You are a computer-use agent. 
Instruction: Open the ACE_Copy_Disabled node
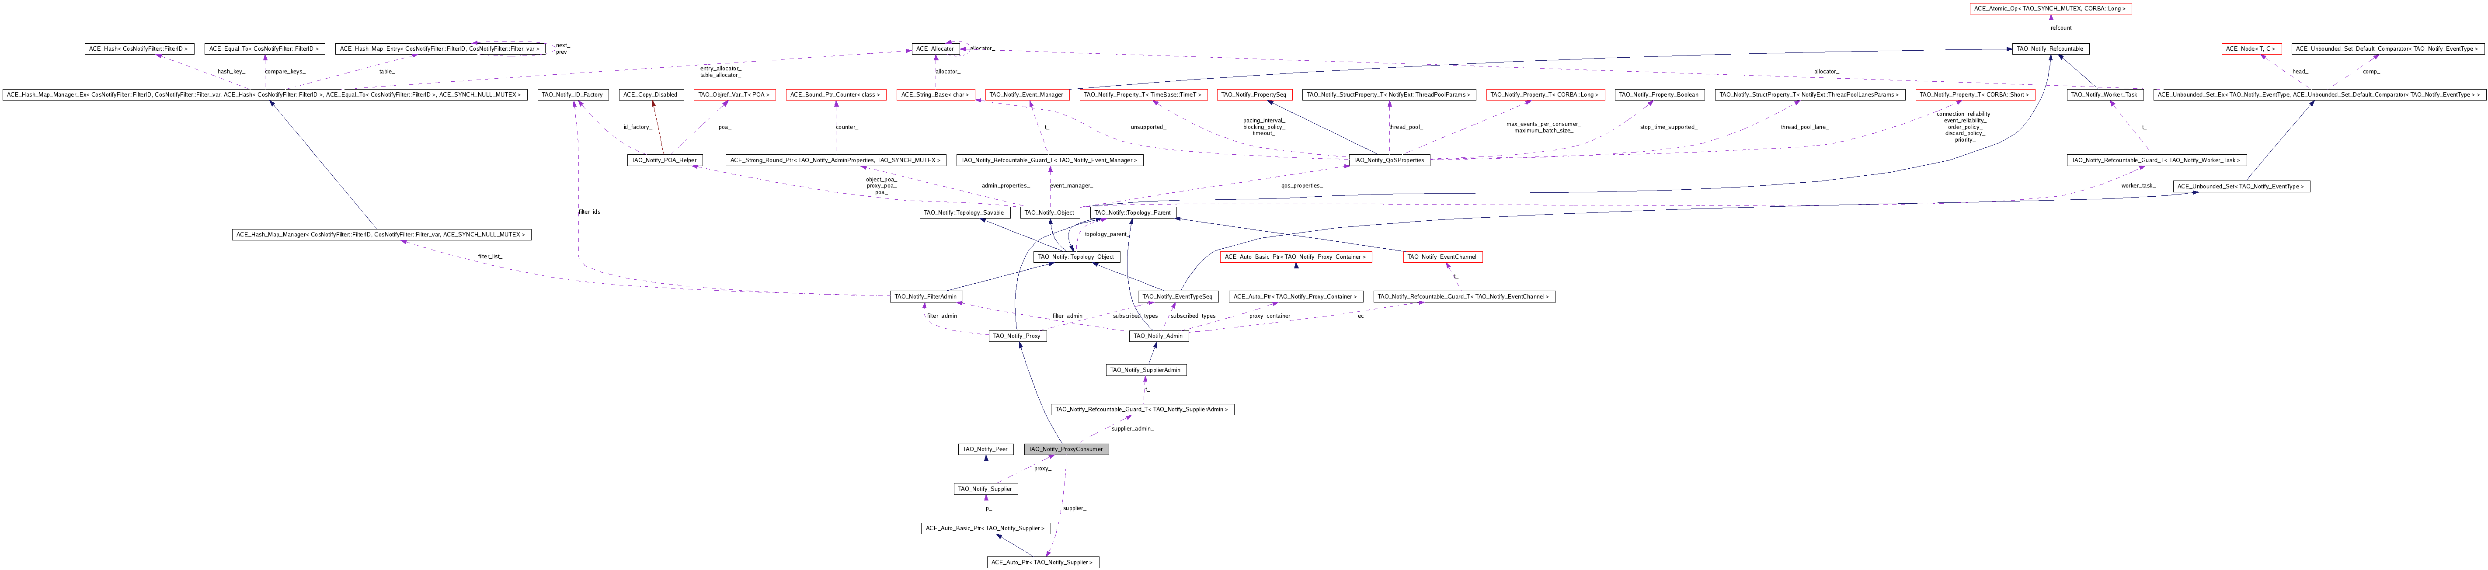pyautogui.click(x=651, y=95)
